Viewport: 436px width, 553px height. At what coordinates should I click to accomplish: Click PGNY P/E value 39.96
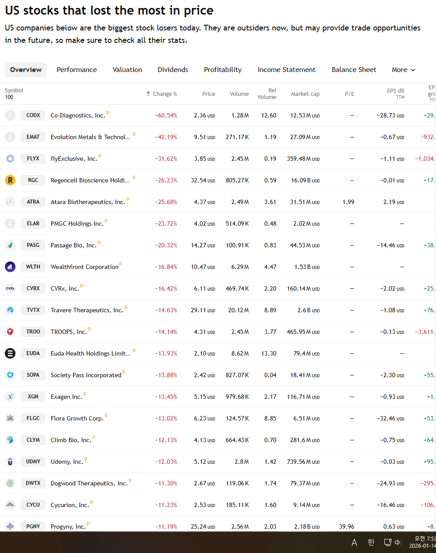coord(346,526)
